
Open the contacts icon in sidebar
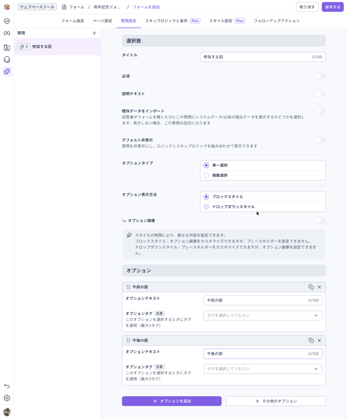[7, 48]
